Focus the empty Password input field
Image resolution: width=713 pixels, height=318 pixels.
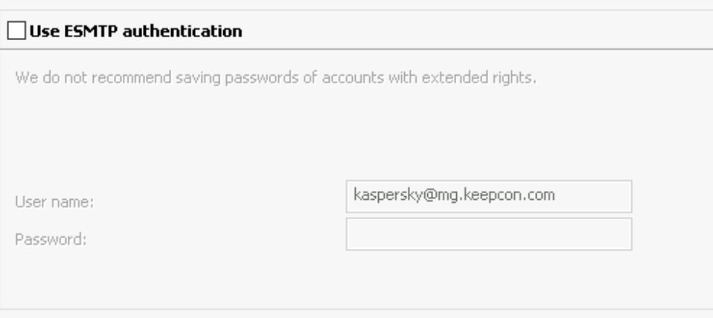coord(488,234)
